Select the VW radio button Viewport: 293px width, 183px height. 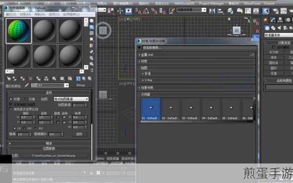[24, 128]
